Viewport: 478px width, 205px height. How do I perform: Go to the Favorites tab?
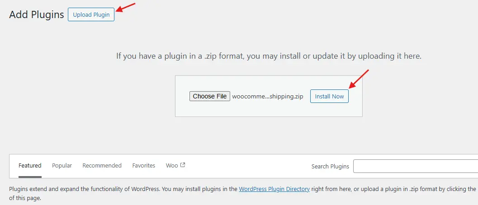tap(144, 166)
